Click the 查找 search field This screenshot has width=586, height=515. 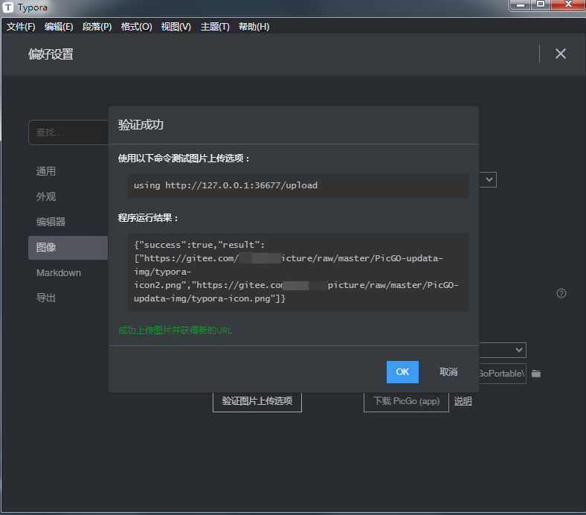[68, 132]
